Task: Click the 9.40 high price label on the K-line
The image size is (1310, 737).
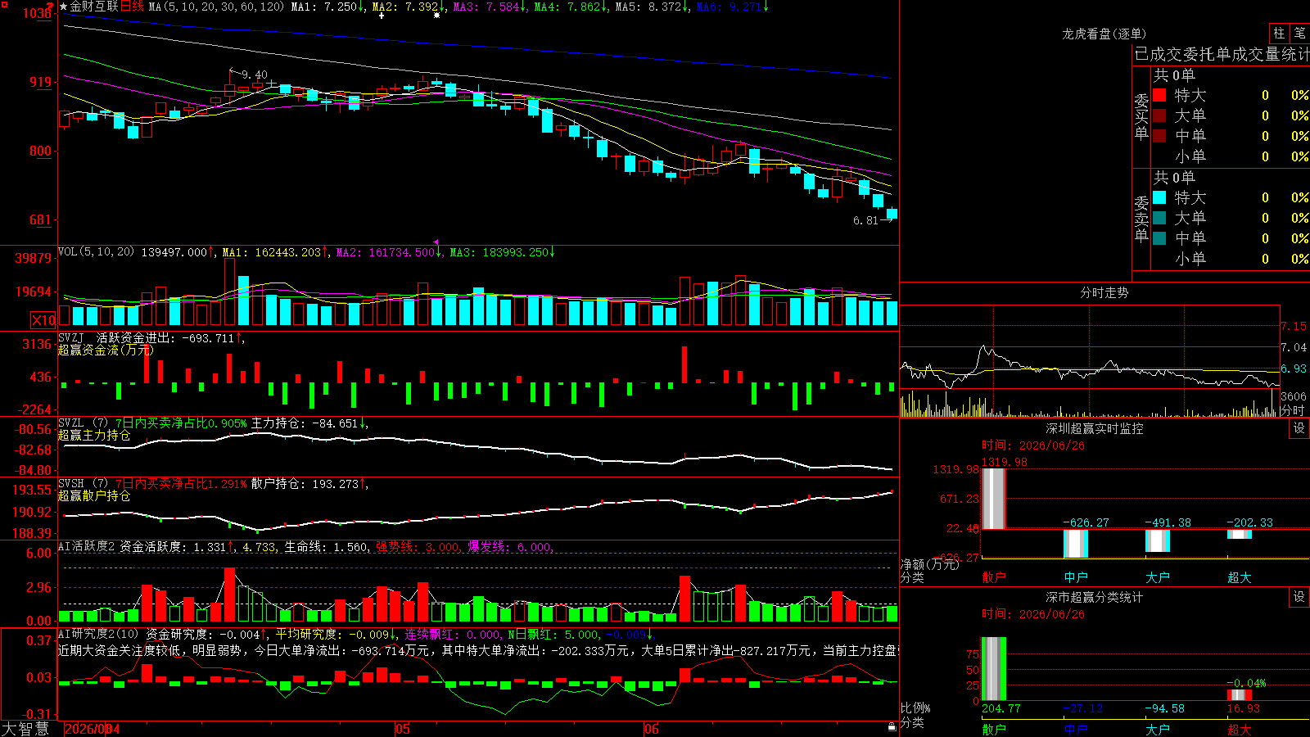Action: [255, 75]
